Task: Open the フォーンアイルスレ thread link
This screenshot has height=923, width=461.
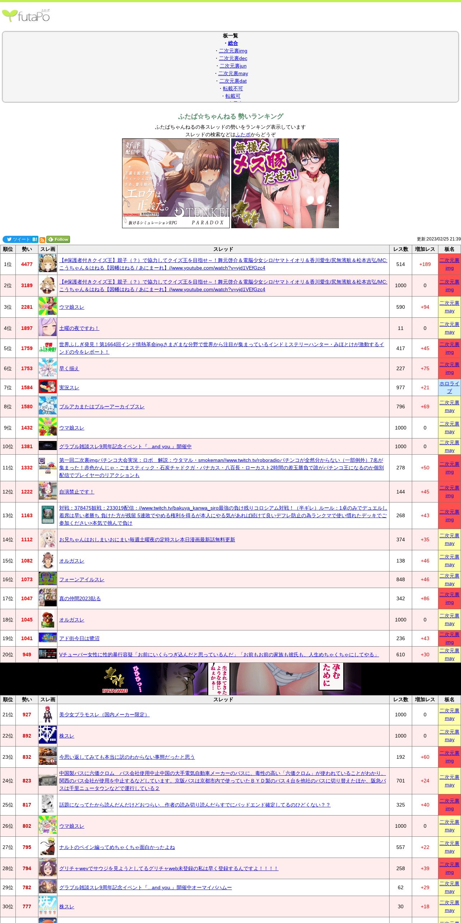Action: (x=82, y=579)
